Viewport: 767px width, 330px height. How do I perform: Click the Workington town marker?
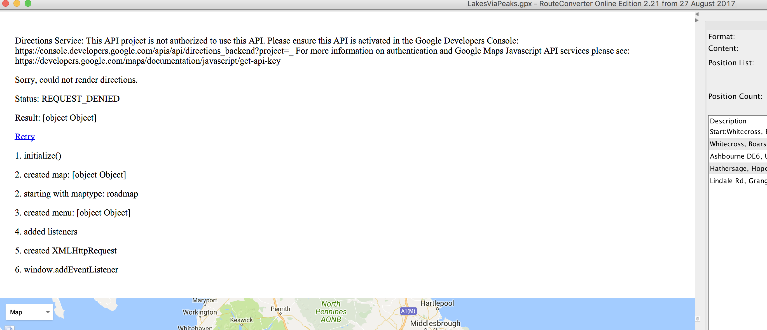(200, 317)
